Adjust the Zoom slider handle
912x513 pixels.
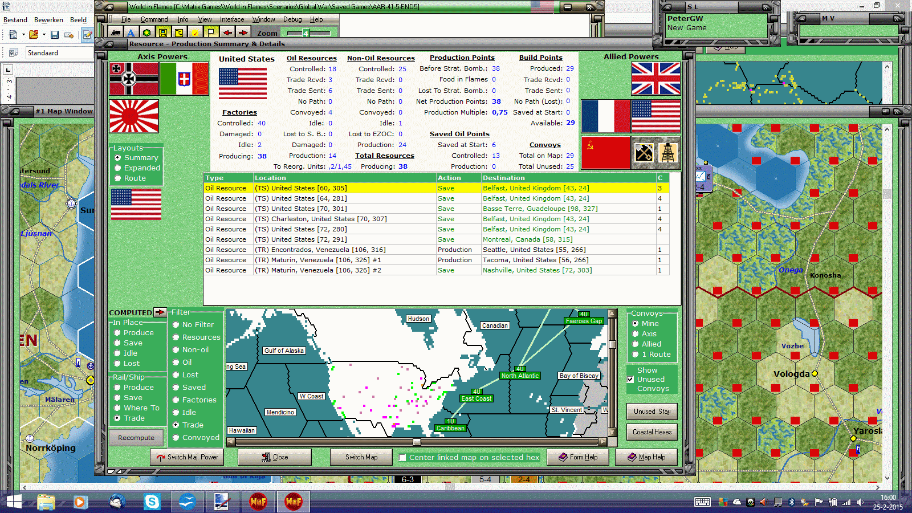[x=306, y=33]
